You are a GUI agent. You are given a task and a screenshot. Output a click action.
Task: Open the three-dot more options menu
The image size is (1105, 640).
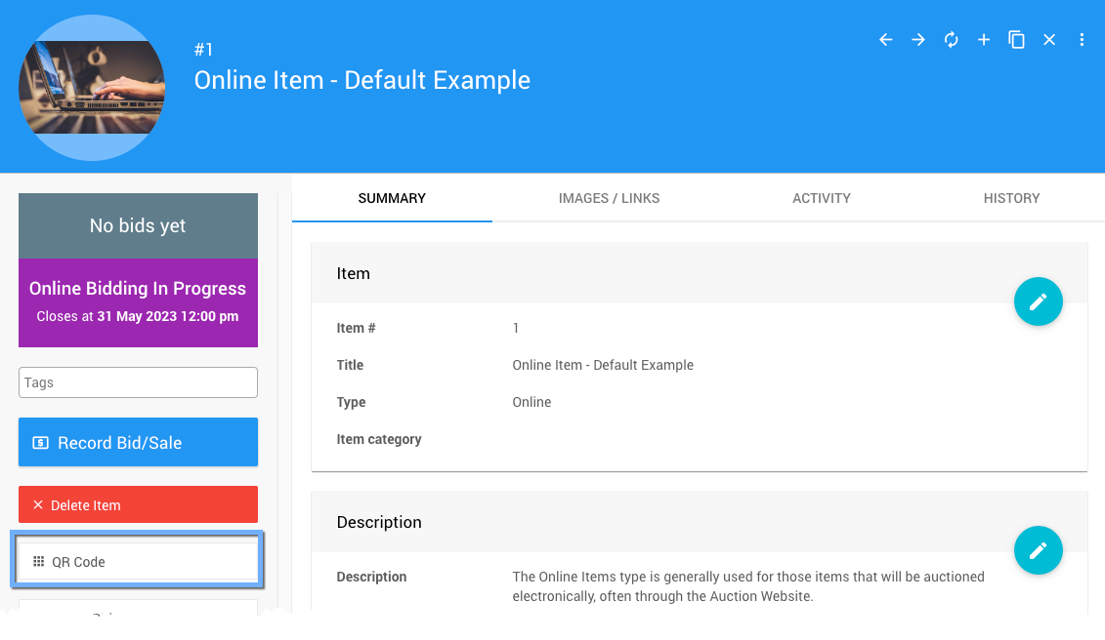point(1082,40)
